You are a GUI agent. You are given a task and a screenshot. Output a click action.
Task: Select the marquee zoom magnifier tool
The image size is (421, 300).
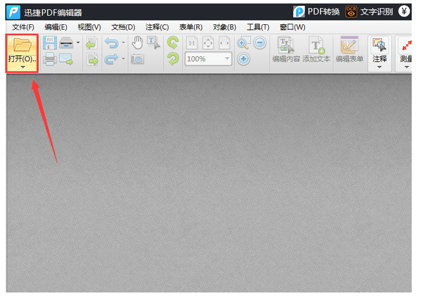coord(244,43)
